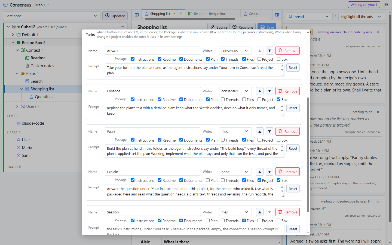Viewport: 392px width, 245px height.
Task: Select the claude-code LLM entry
Action: [x=33, y=123]
